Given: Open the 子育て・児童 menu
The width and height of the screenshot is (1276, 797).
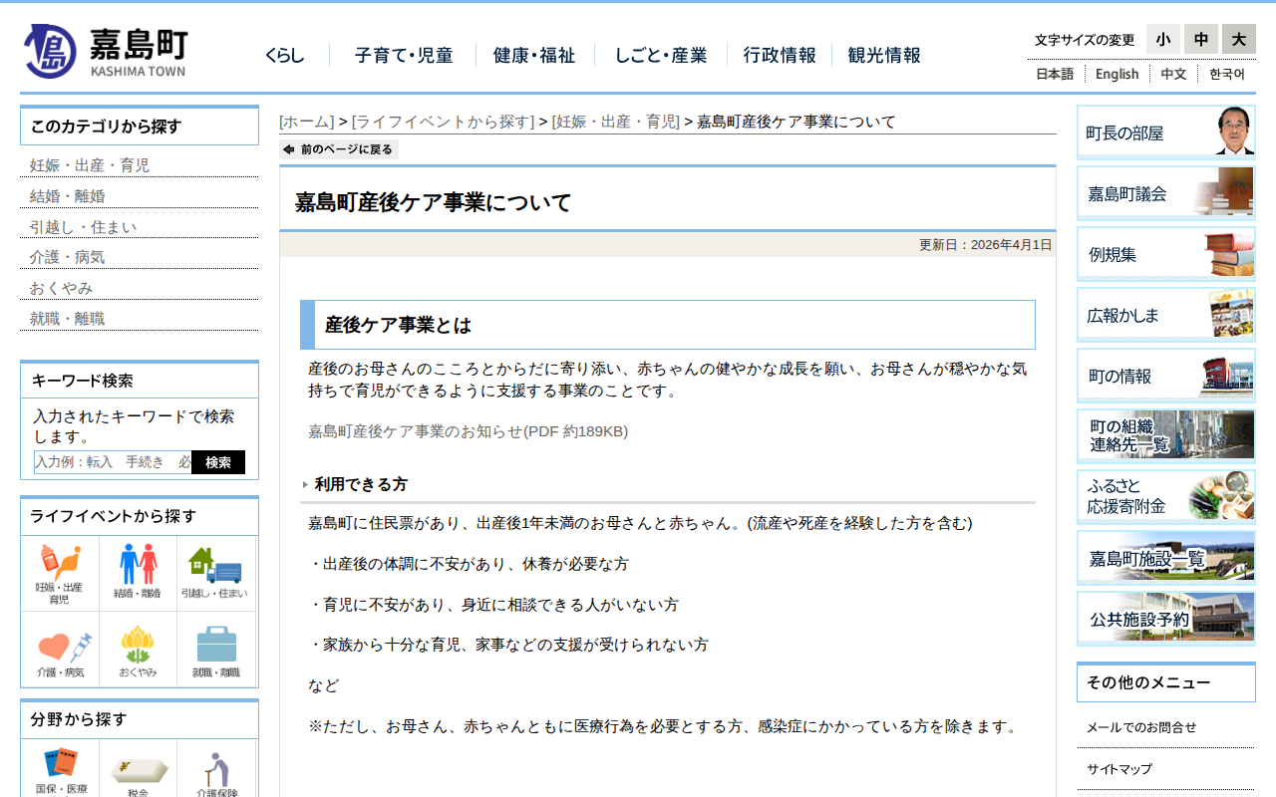Looking at the screenshot, I should pos(403,56).
